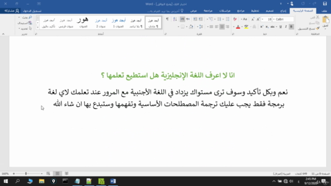
Task: Center the paragraph text
Action: coord(222,27)
